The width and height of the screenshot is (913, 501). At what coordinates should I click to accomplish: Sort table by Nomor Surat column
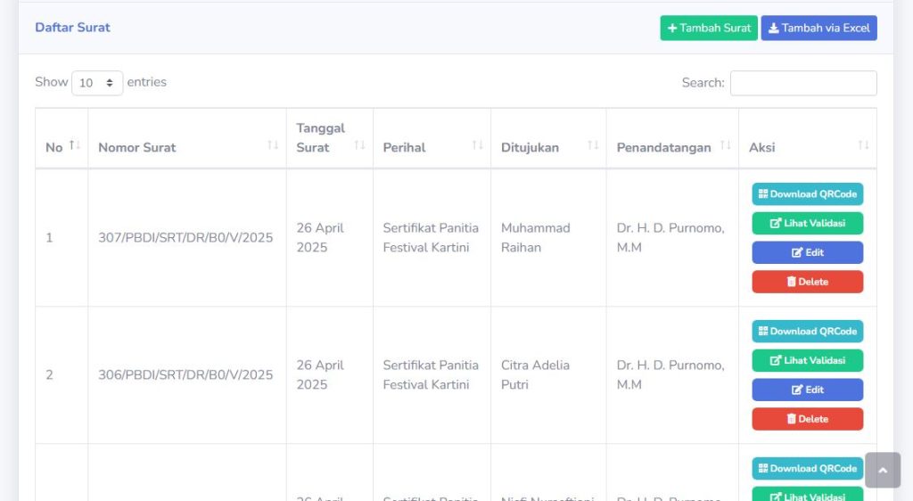187,138
